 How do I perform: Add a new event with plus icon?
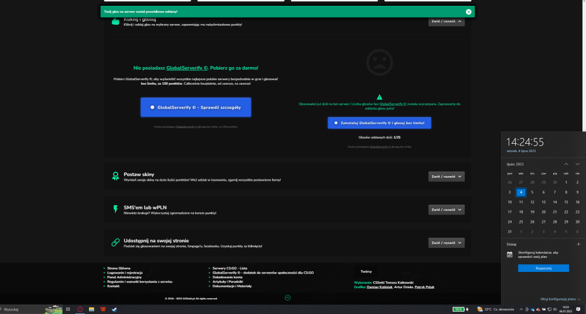pyautogui.click(x=578, y=244)
